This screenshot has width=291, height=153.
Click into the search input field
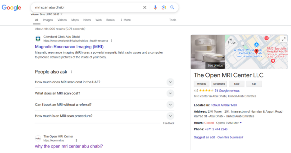(x=87, y=7)
